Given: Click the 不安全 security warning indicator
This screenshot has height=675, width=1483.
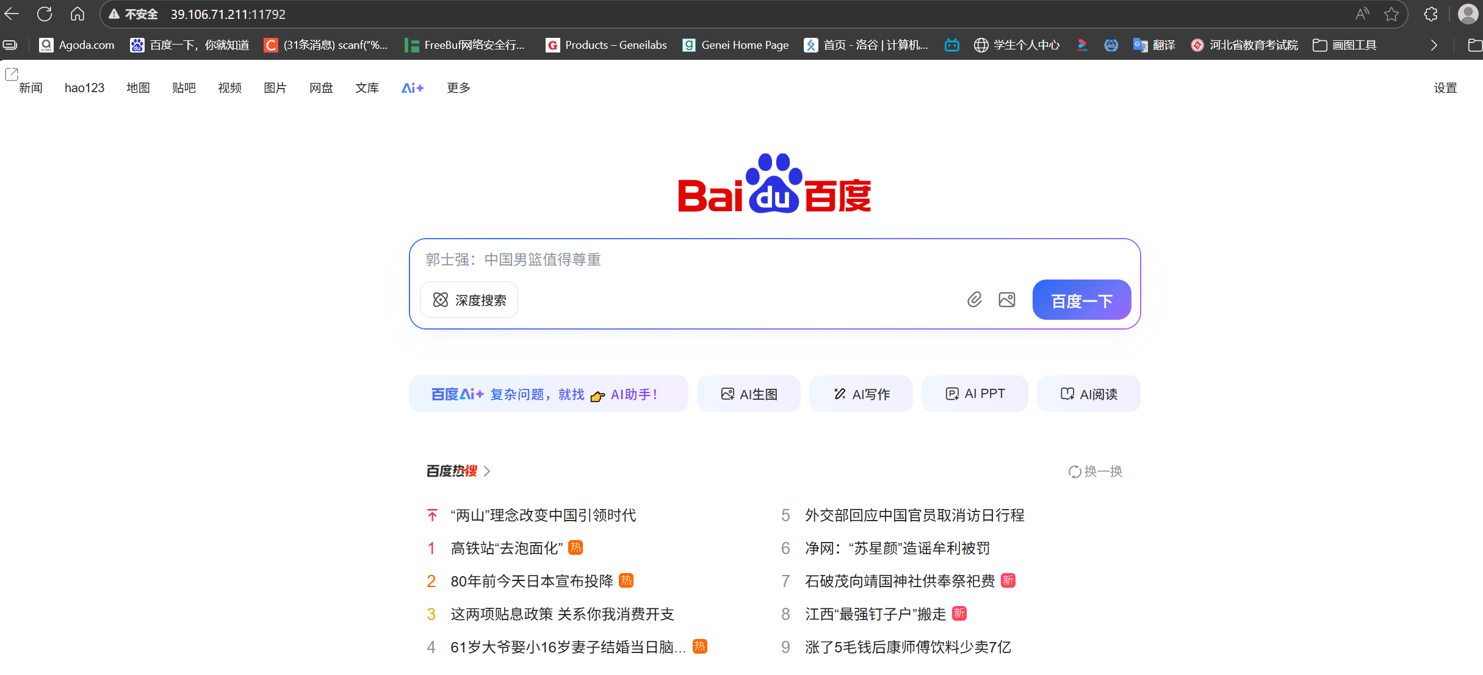Looking at the screenshot, I should pyautogui.click(x=133, y=14).
